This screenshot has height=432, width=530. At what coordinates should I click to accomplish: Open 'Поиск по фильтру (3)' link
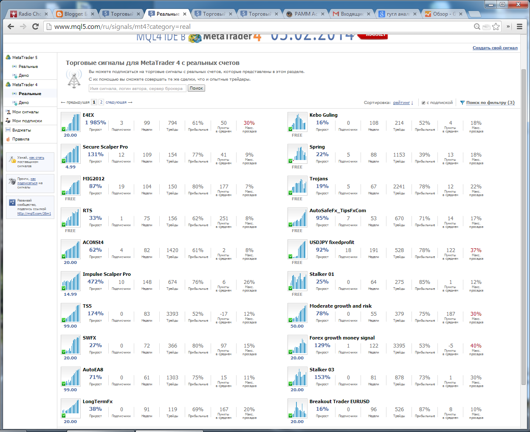click(x=490, y=103)
